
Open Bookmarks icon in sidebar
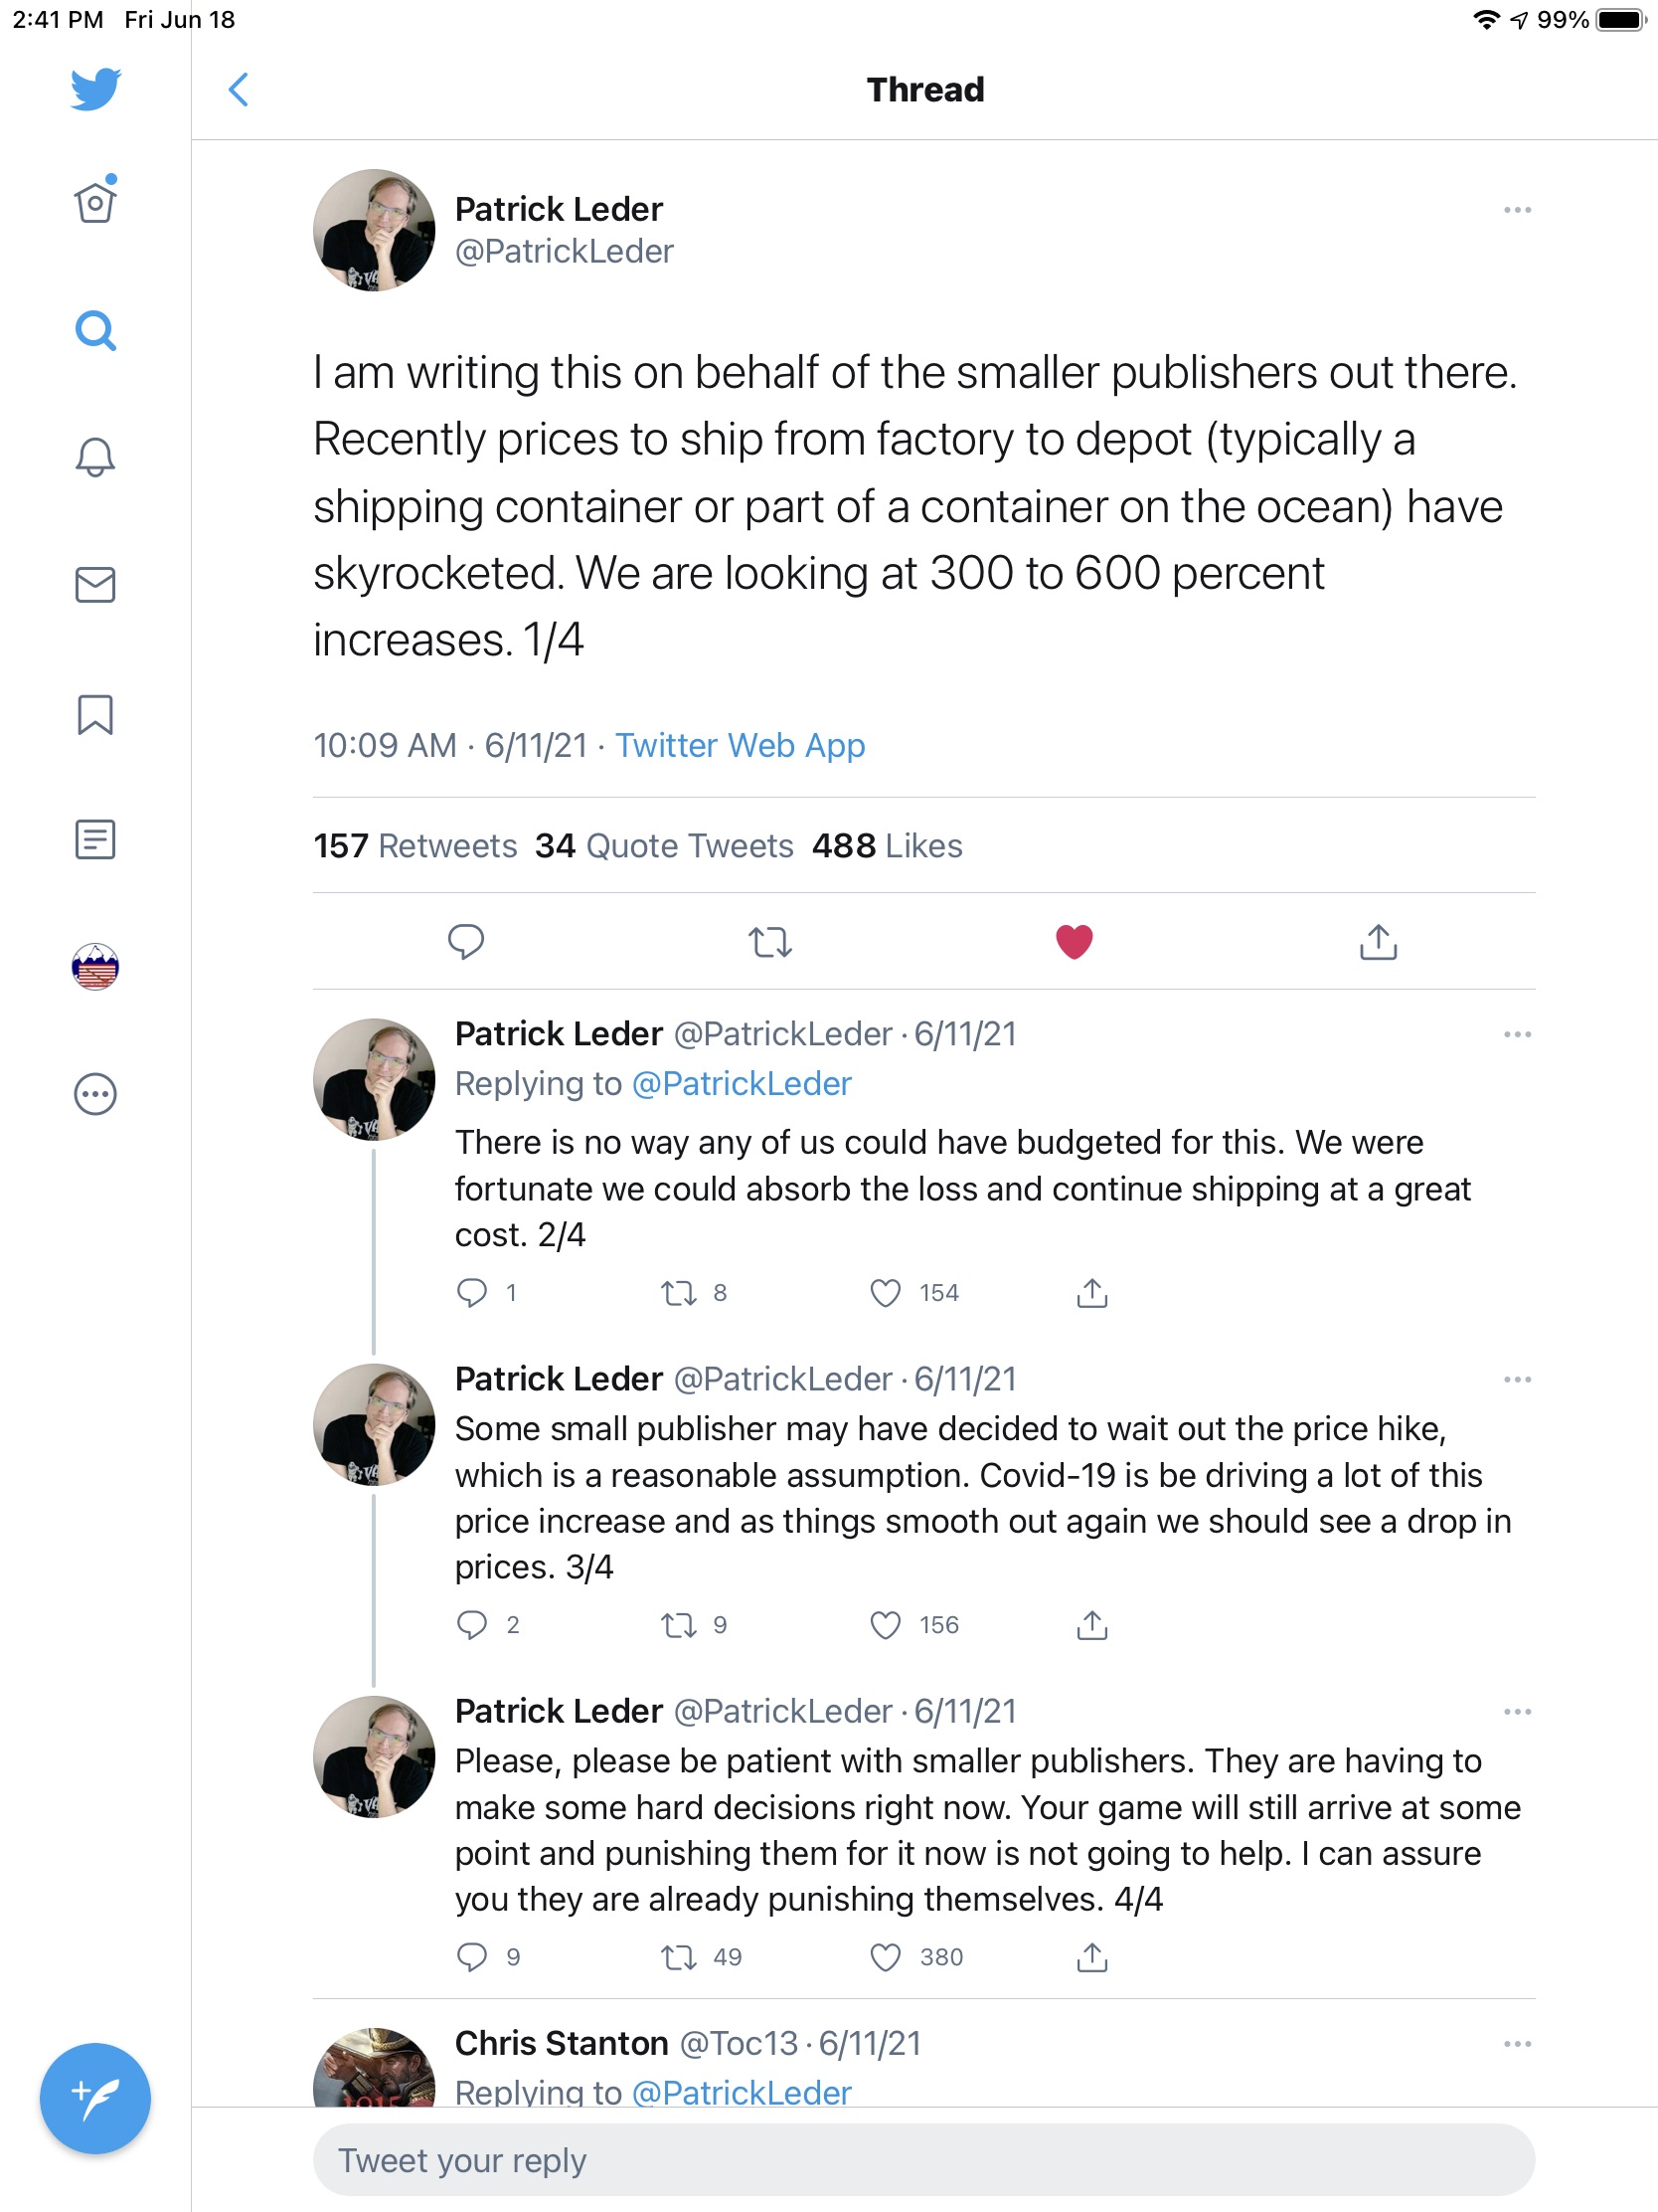pyautogui.click(x=95, y=714)
